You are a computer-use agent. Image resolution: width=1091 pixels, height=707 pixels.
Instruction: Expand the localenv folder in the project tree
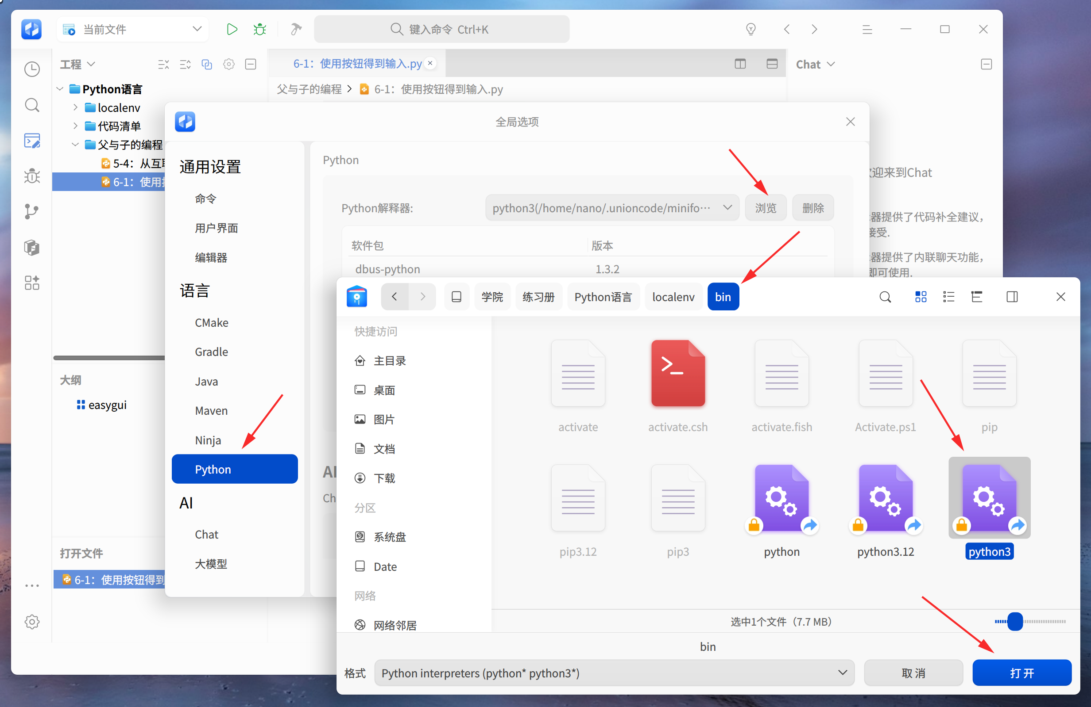click(x=75, y=107)
